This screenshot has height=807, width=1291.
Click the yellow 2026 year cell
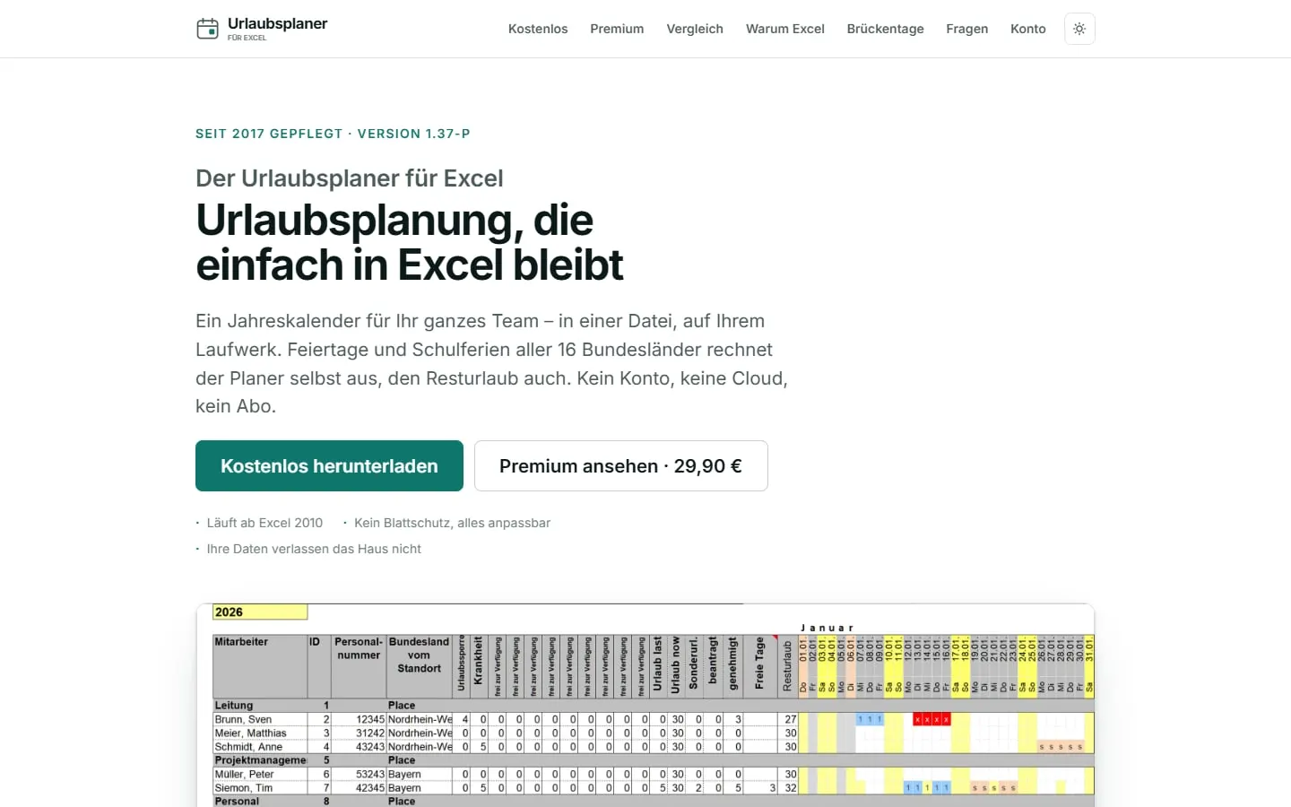coord(260,612)
